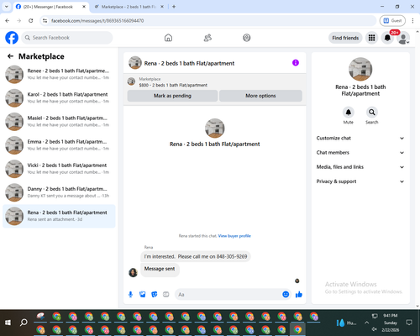
Task: Open the Windows notification center icon
Action: pyautogui.click(x=409, y=323)
